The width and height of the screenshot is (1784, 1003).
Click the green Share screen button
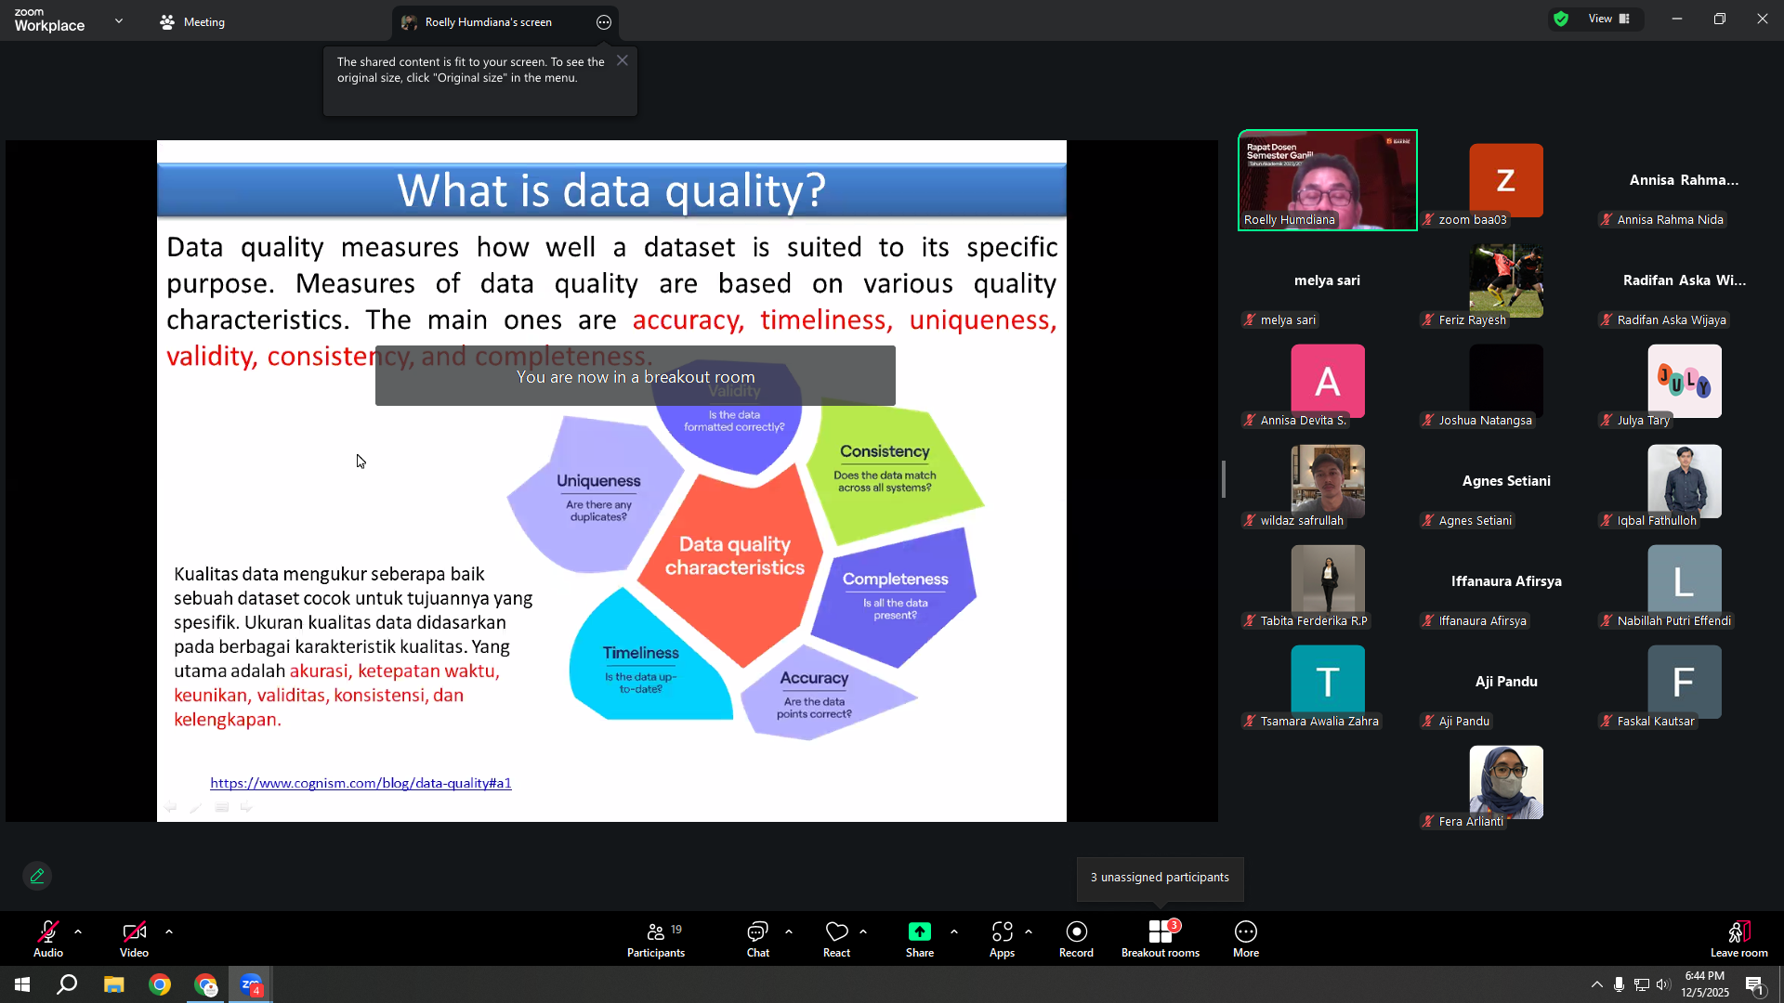click(x=920, y=939)
